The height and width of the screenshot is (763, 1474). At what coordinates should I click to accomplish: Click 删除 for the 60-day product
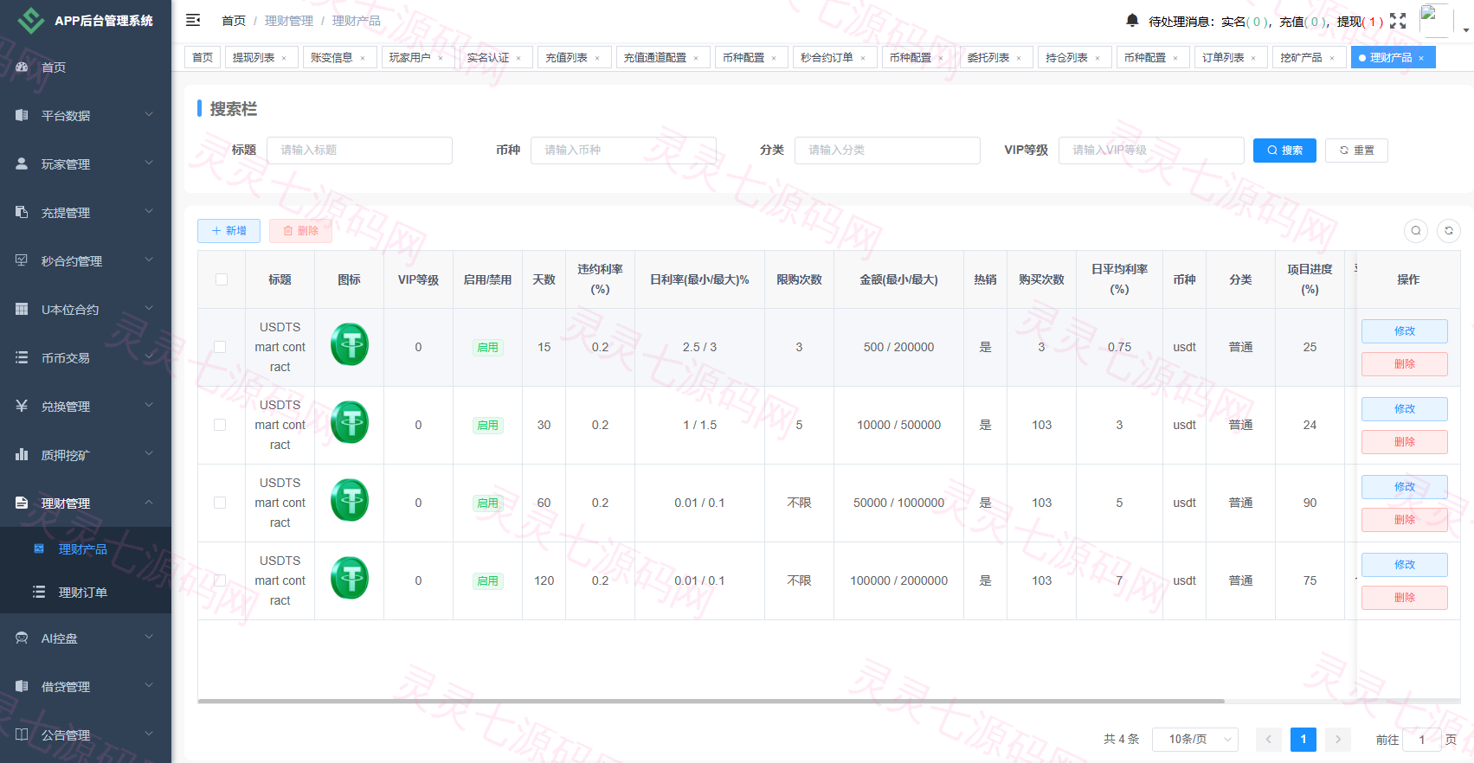click(x=1404, y=520)
